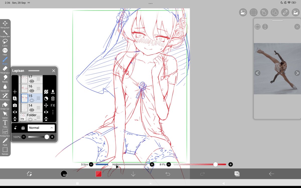Go back with left arrow in bottom bar

pyautogui.click(x=271, y=174)
